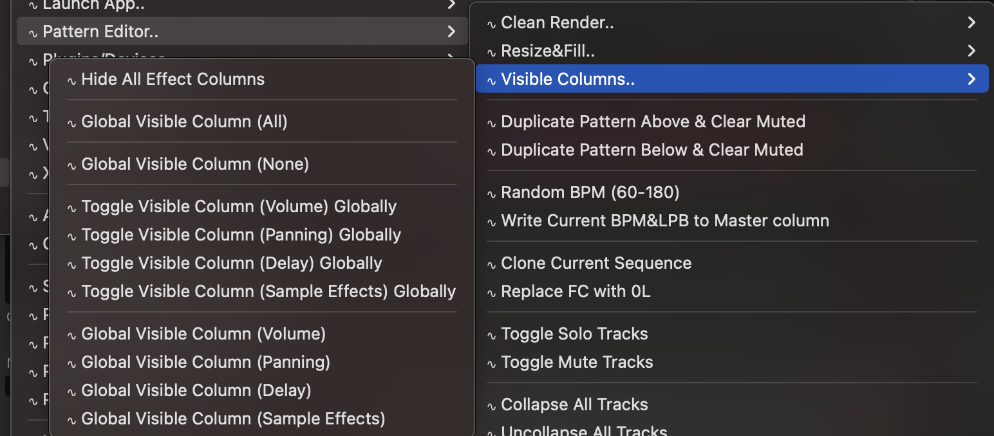Select Replace FC with 0L
Screen dimensions: 994x436
click(576, 291)
